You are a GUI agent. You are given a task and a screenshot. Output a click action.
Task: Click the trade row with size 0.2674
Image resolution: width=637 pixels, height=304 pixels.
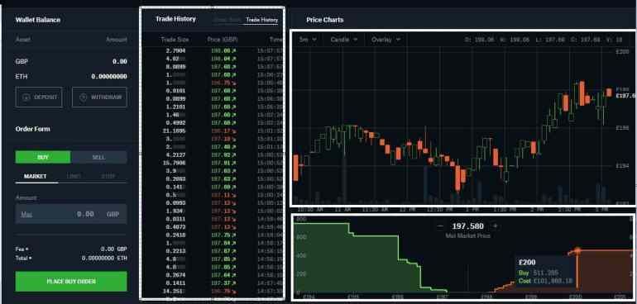pyautogui.click(x=212, y=275)
